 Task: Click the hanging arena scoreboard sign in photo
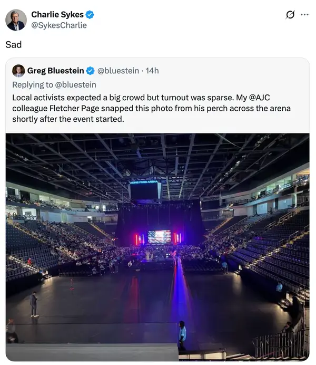145,189
